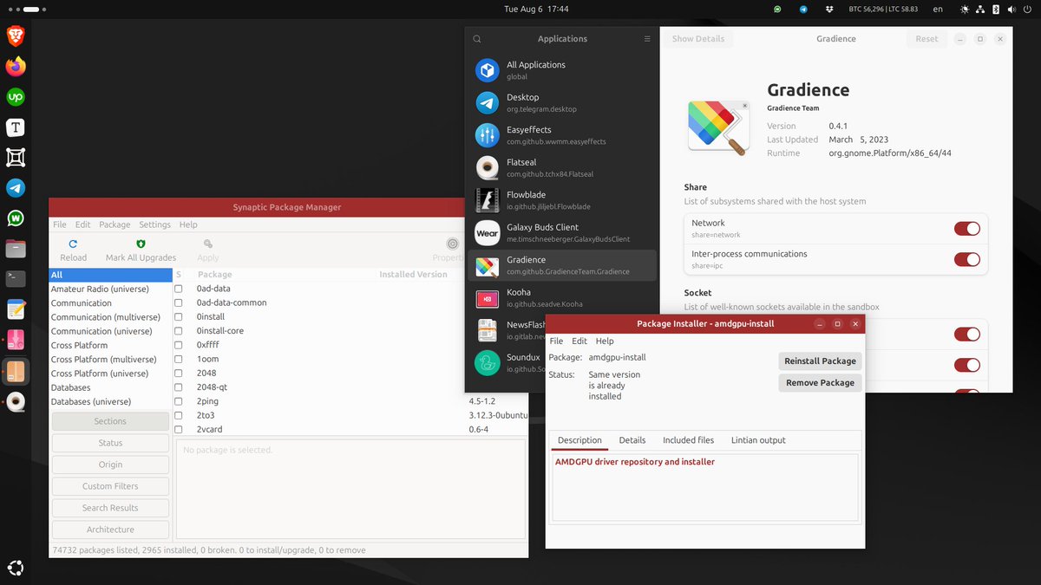Open Terminal from the dock
The height and width of the screenshot is (585, 1041).
[x=16, y=279]
